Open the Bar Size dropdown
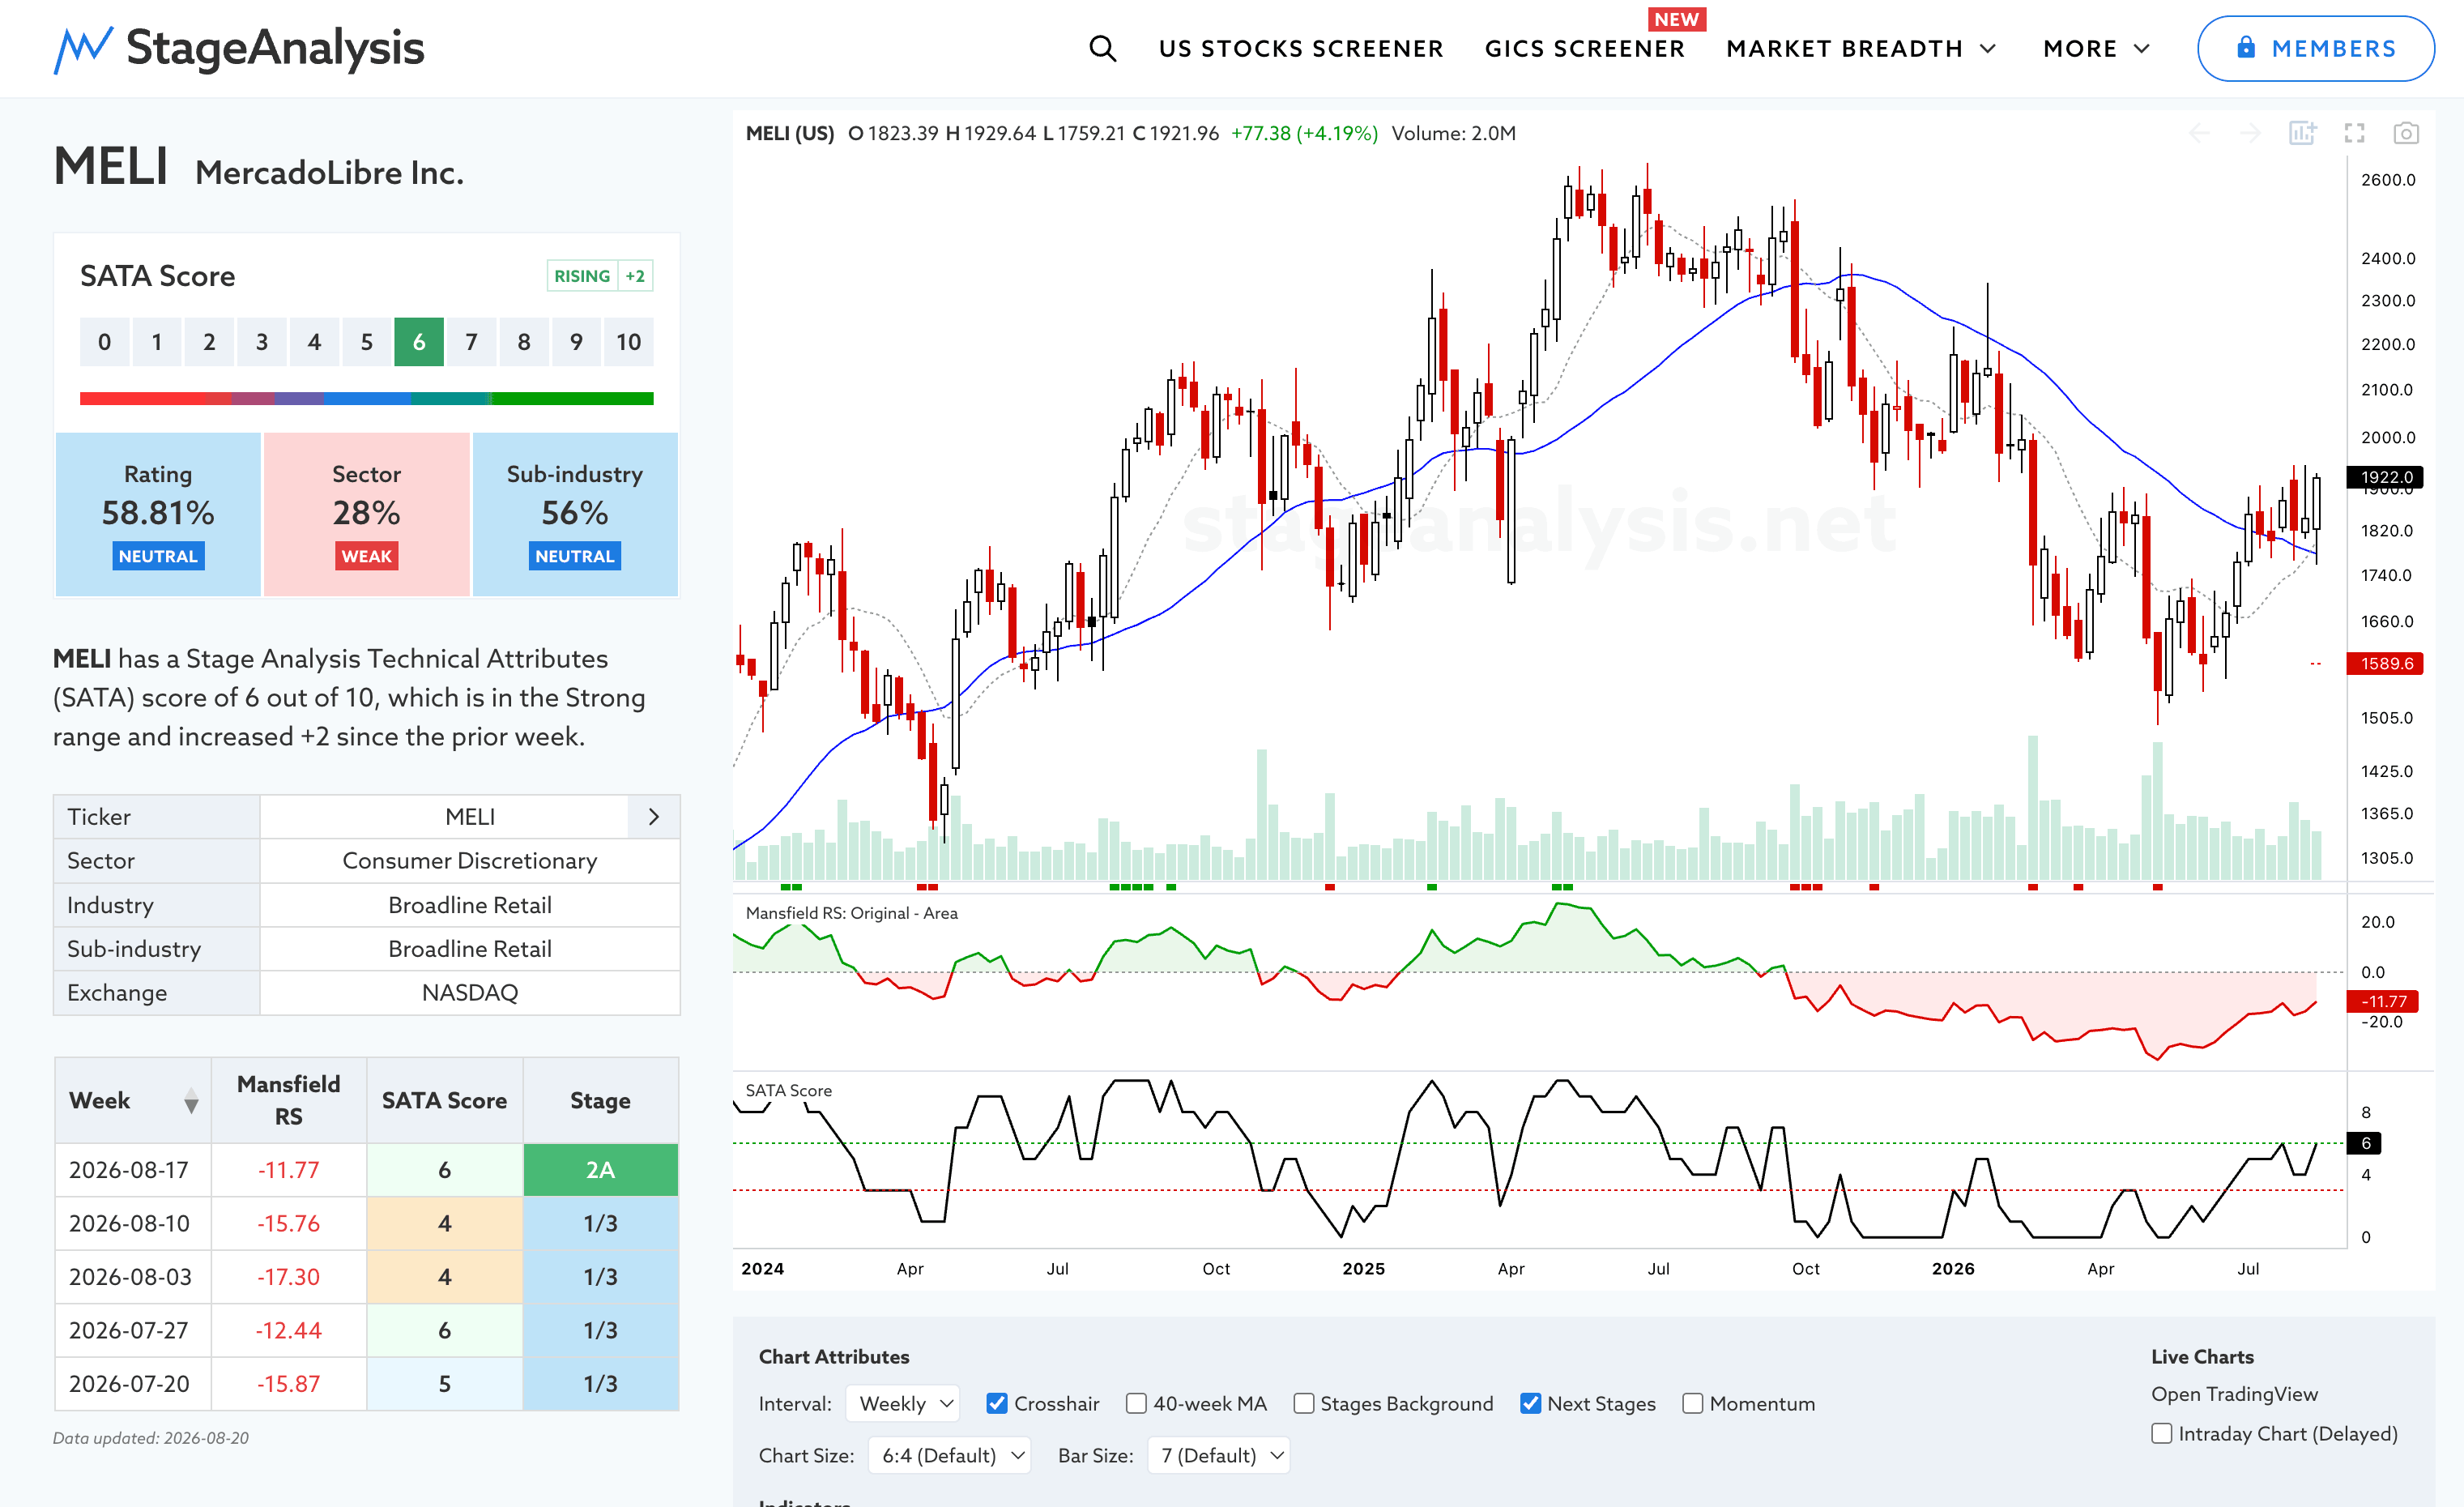Image resolution: width=2464 pixels, height=1507 pixels. pos(1218,1456)
